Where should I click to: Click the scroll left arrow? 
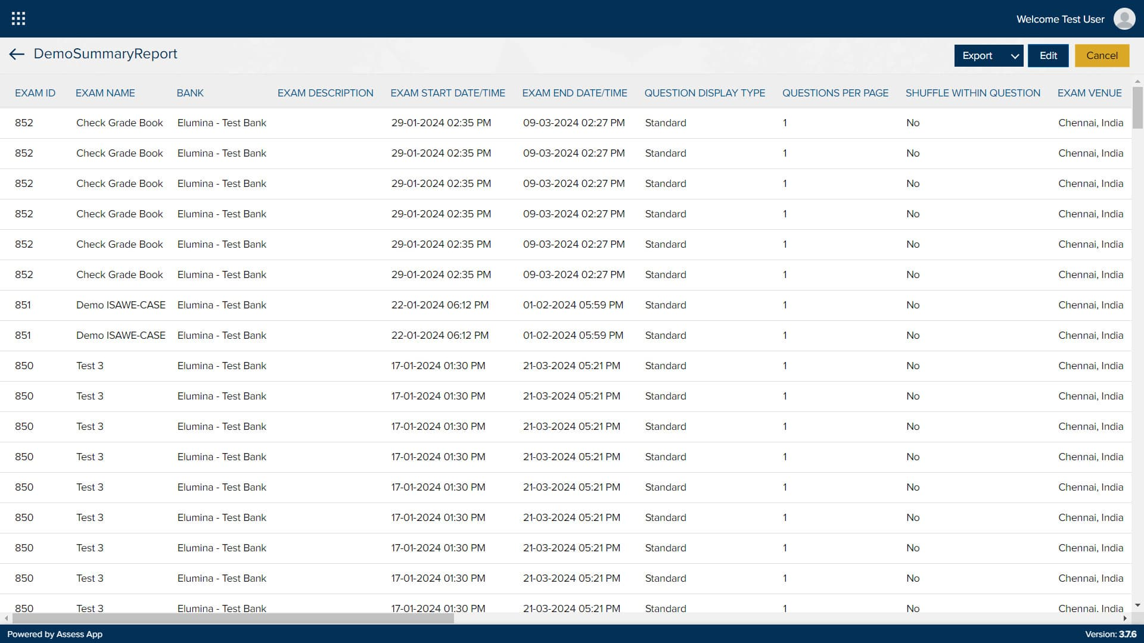tap(7, 618)
